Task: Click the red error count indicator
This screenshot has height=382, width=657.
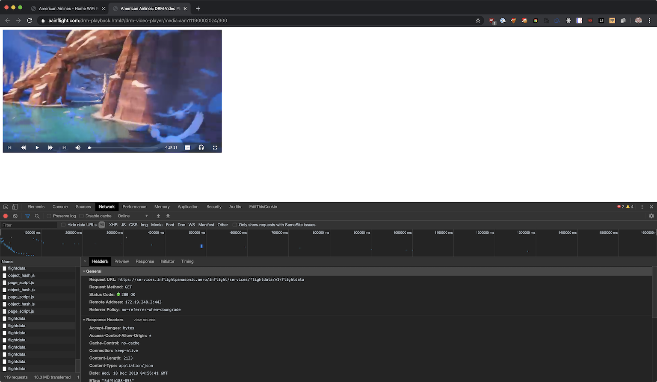Action: [621, 207]
